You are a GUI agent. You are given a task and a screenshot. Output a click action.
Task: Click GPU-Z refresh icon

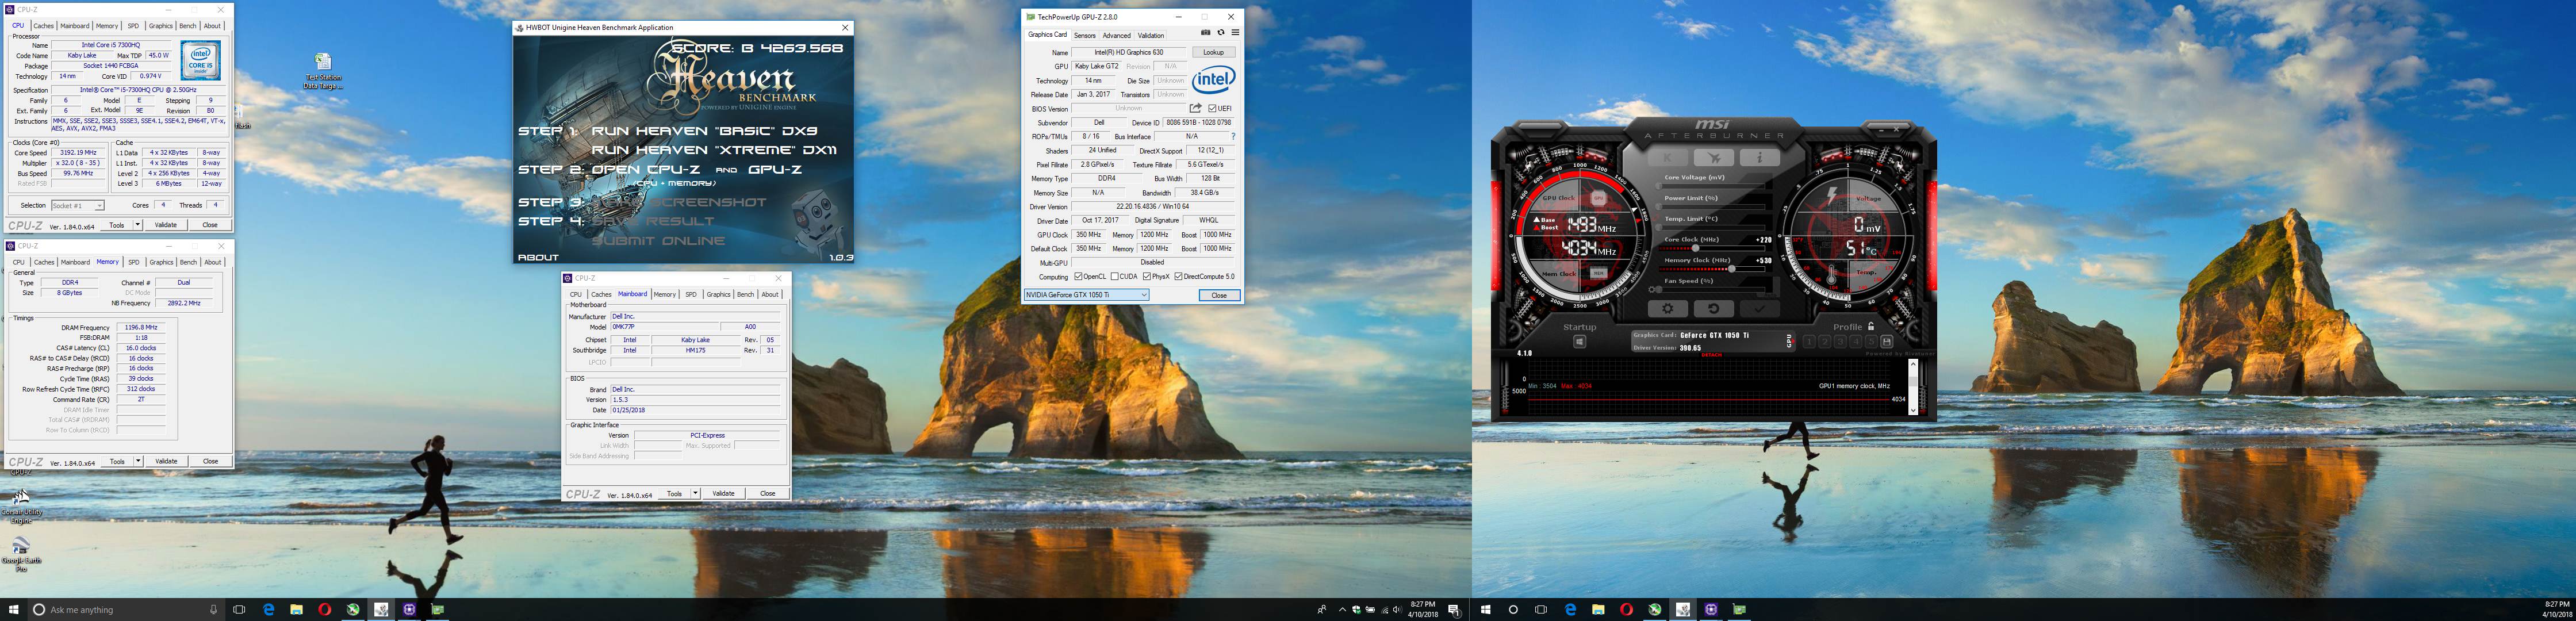pyautogui.click(x=1221, y=33)
